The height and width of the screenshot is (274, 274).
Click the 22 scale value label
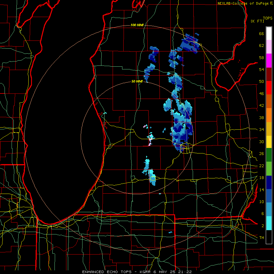[x=262, y=166]
